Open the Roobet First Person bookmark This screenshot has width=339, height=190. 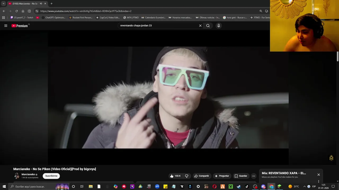[81, 18]
